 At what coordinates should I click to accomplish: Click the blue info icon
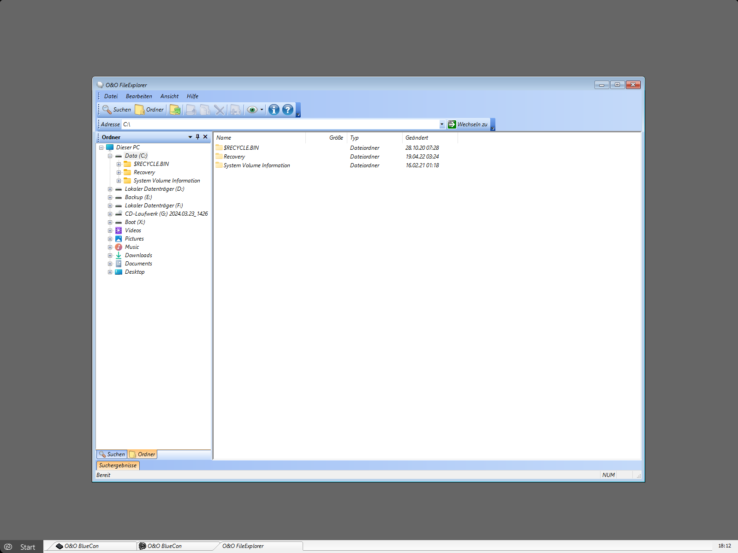(x=274, y=110)
